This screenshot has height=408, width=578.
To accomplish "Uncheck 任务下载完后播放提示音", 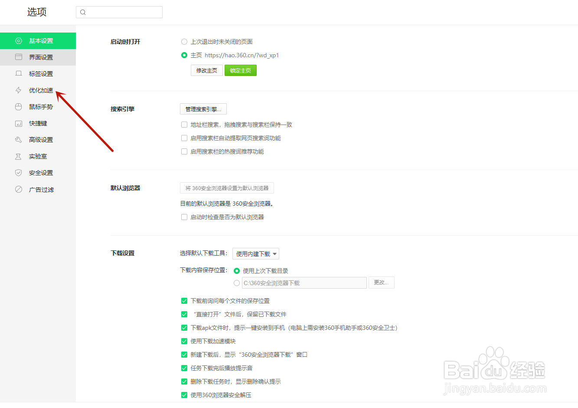I will [x=184, y=368].
